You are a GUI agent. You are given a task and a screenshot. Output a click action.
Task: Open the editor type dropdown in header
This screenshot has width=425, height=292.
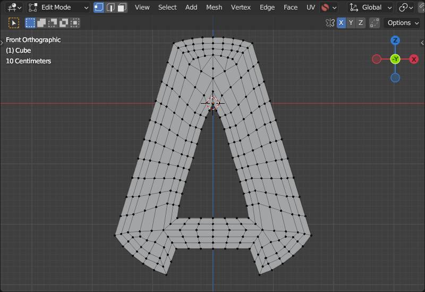(x=14, y=7)
